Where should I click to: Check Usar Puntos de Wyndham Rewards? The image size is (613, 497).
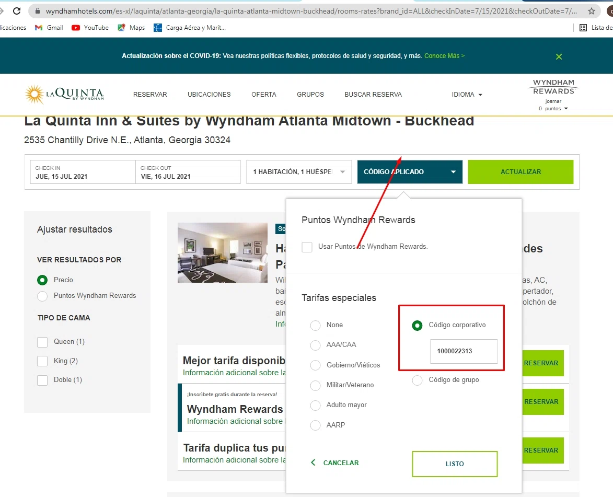click(x=307, y=247)
